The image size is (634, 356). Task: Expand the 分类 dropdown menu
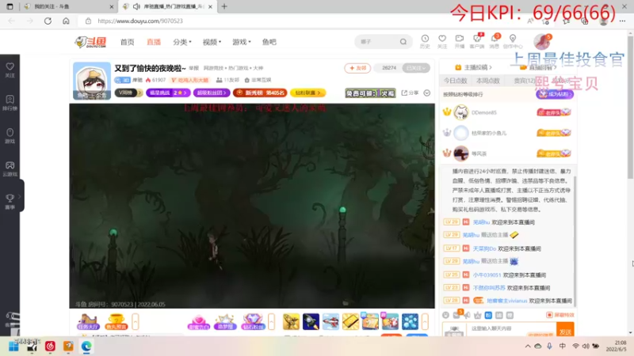pyautogui.click(x=182, y=42)
